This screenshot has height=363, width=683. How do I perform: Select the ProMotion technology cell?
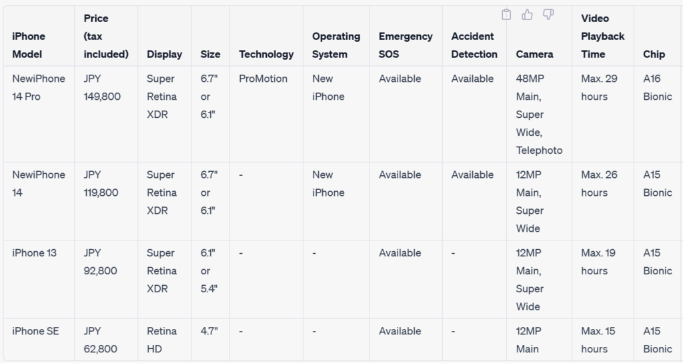(x=263, y=79)
